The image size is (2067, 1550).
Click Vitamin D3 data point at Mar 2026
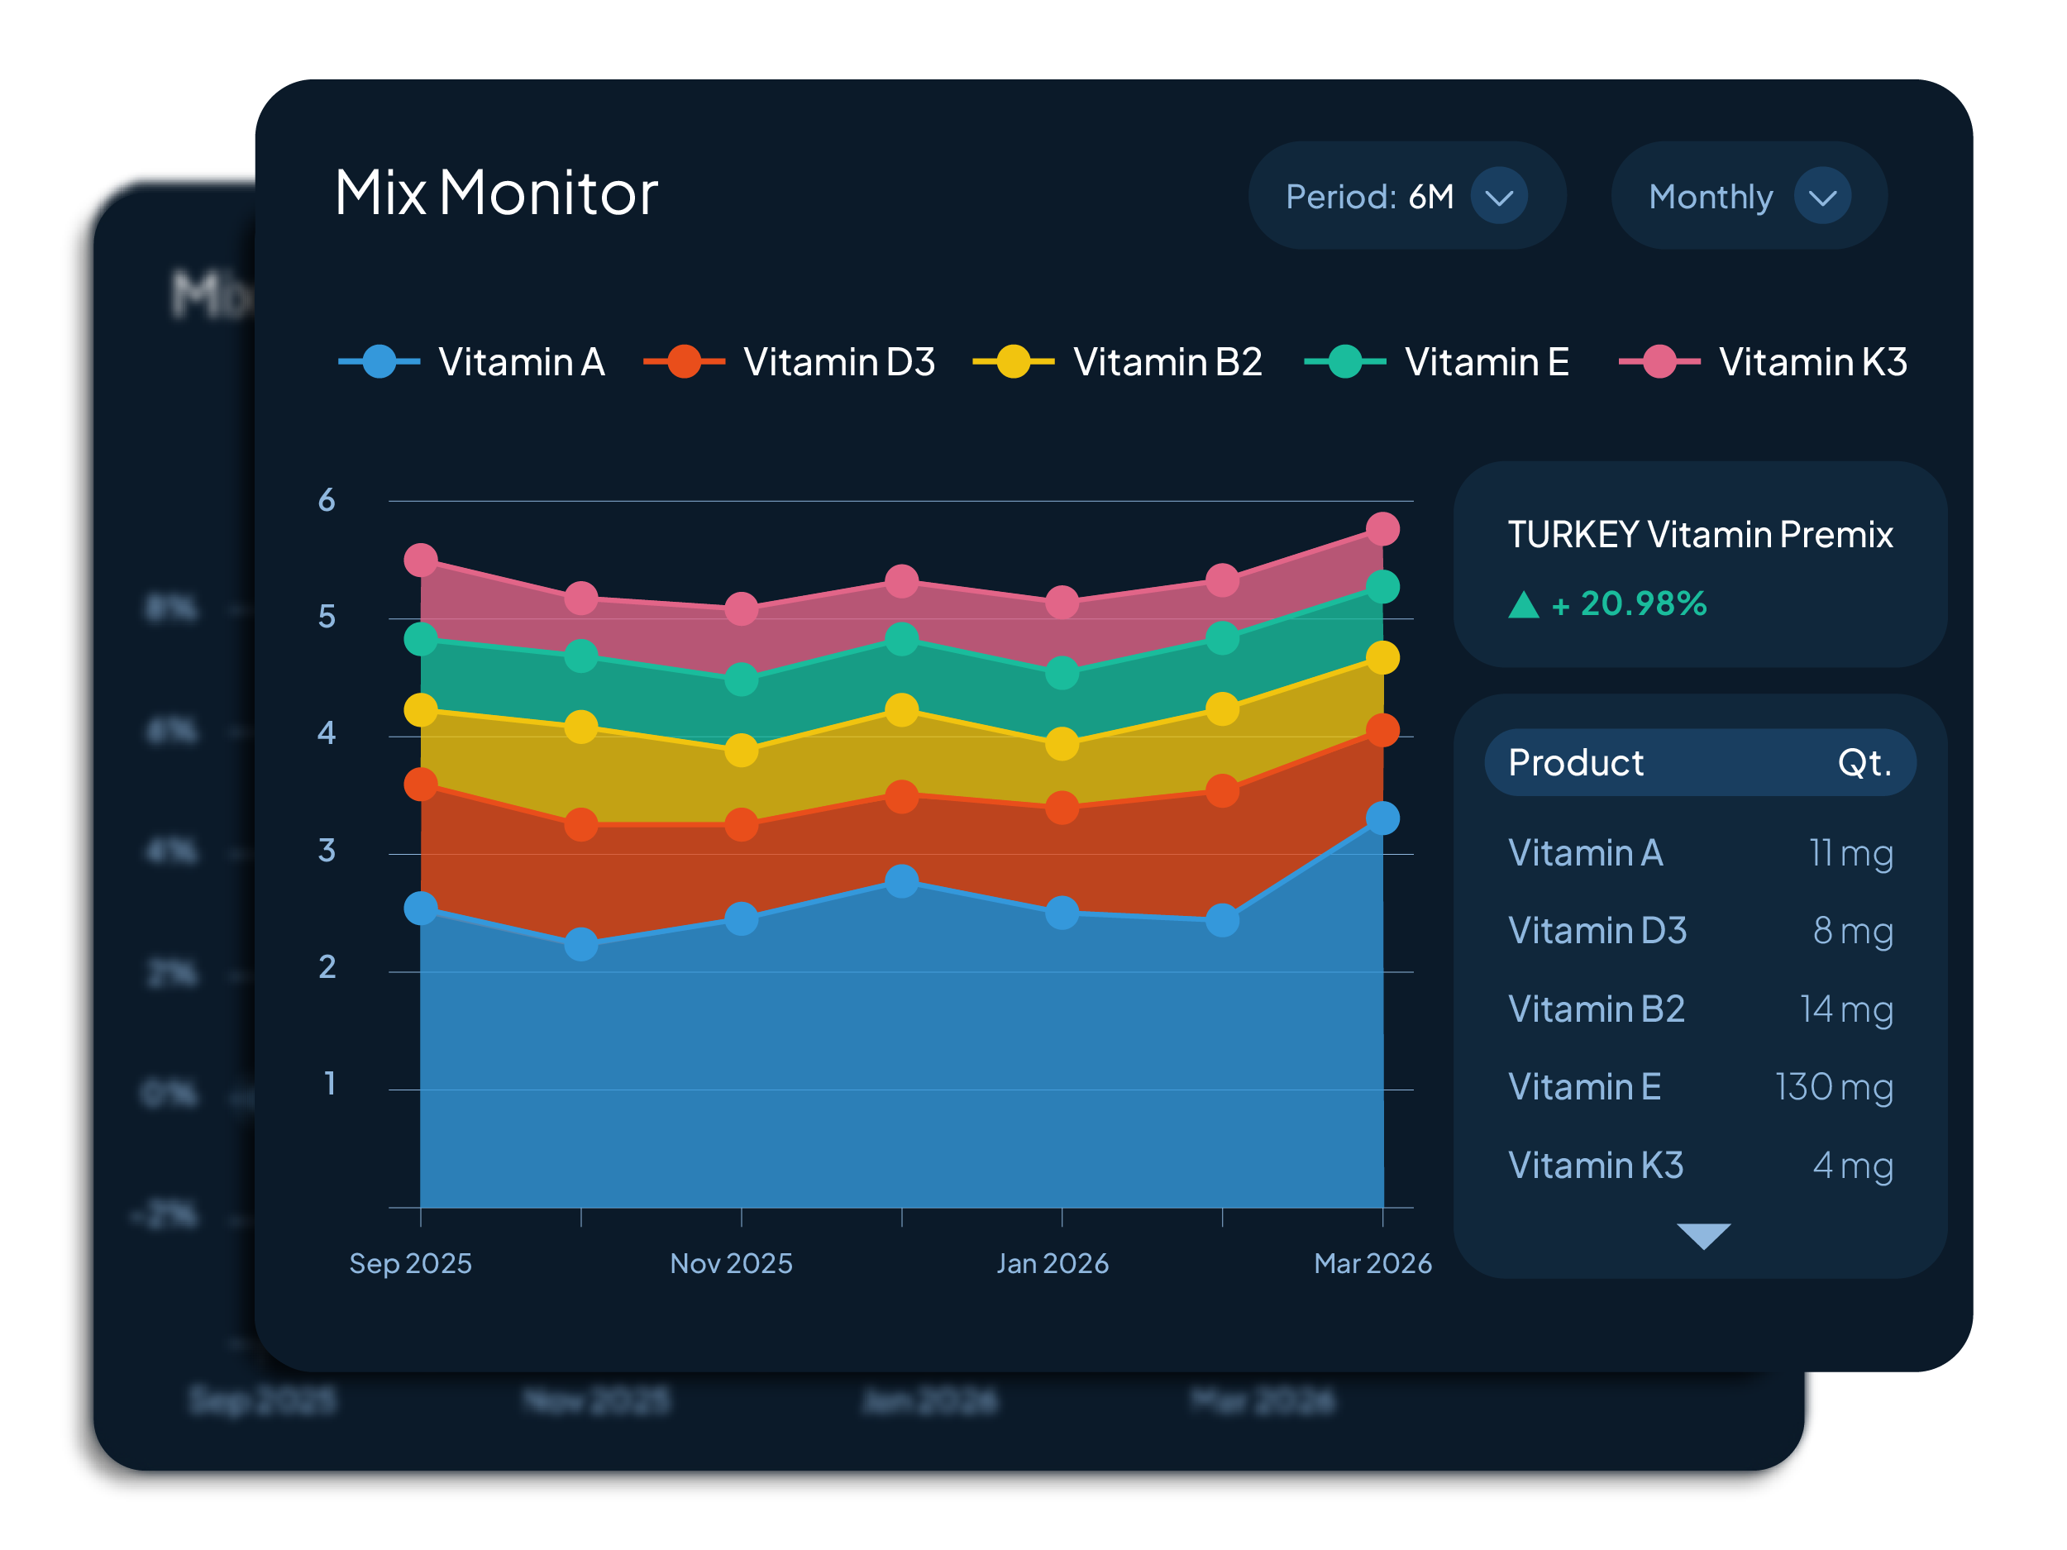pos(1382,730)
